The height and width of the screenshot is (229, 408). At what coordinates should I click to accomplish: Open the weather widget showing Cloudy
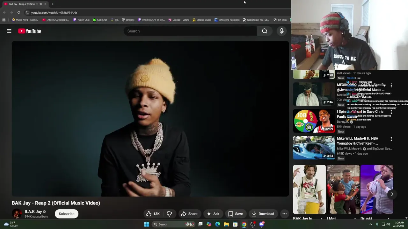(x=10, y=224)
